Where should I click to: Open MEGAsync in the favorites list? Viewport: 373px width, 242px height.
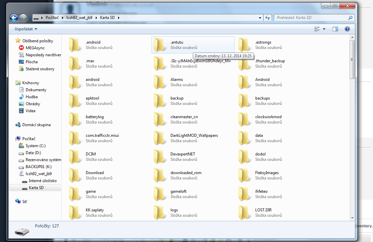tap(35, 48)
